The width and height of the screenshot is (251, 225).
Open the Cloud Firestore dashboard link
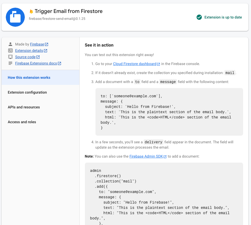pos(135,64)
